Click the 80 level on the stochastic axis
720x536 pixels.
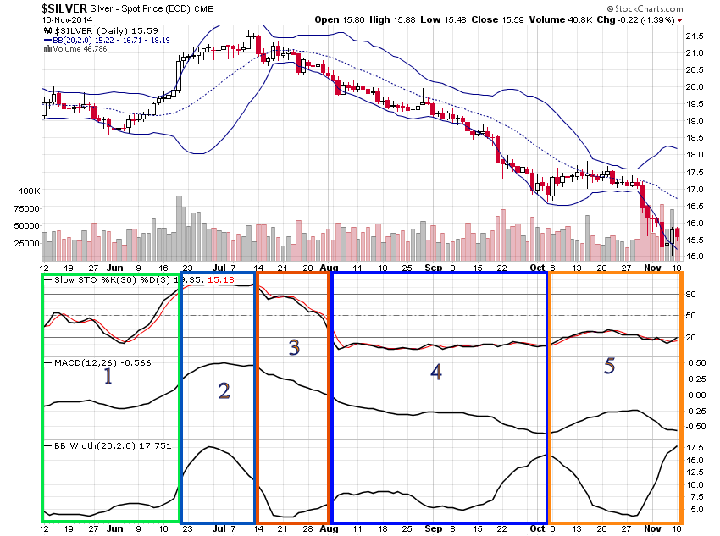[x=691, y=294]
